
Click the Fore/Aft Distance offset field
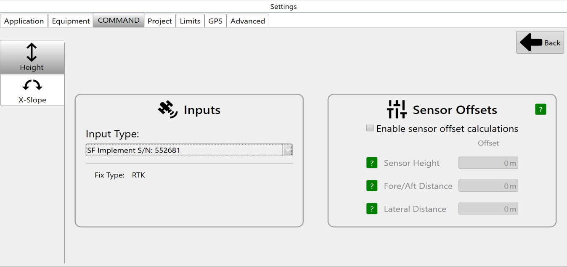point(488,186)
